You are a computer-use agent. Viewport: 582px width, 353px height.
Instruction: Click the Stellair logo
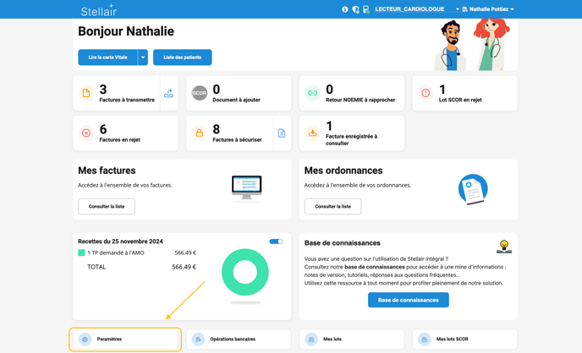(x=98, y=10)
